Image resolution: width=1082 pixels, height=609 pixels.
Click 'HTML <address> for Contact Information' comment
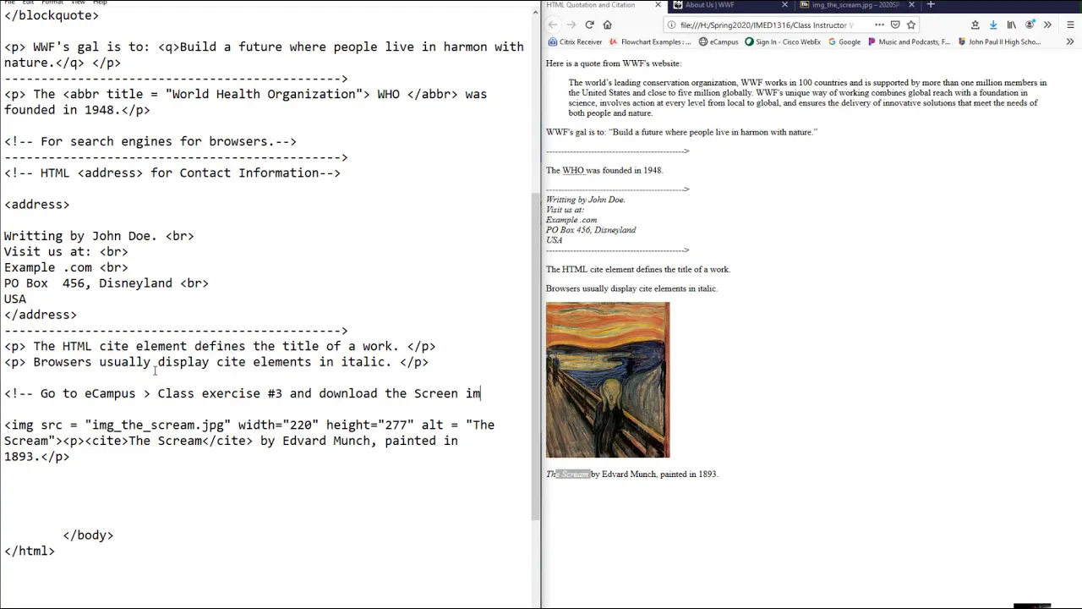[x=172, y=173]
